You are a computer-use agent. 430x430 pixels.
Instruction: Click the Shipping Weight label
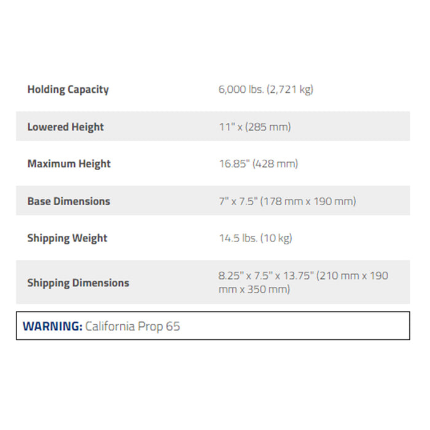click(67, 238)
